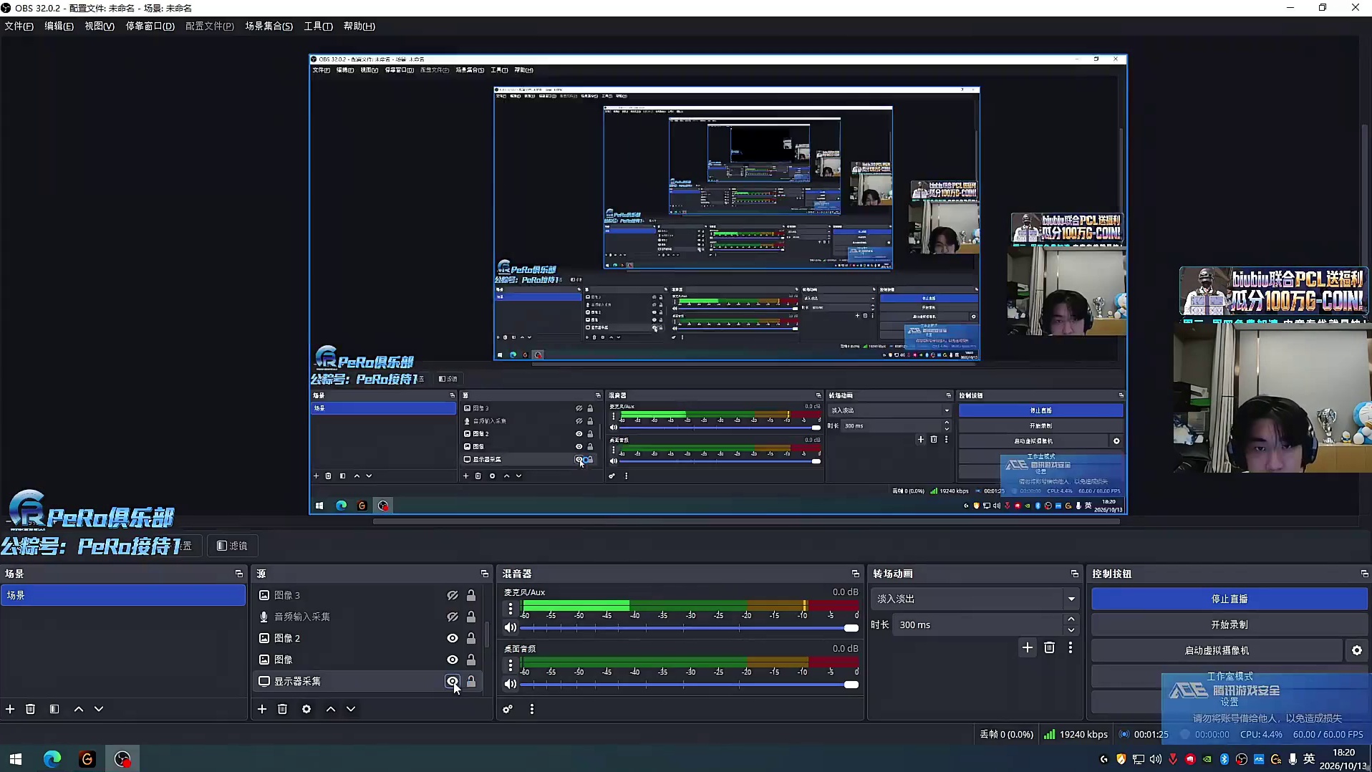This screenshot has width=1372, height=772.
Task: Remove selected source with trash icon
Action: click(x=282, y=709)
